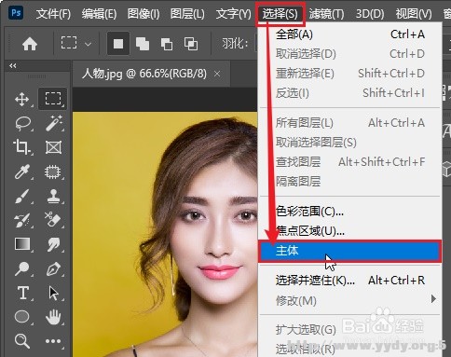Enable Intersect with Selection mode

coord(191,44)
